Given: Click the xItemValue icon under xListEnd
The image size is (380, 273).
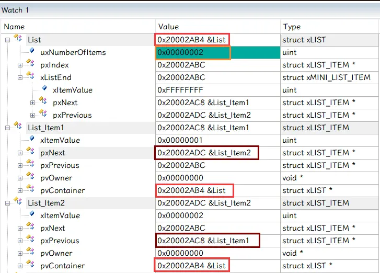Looking at the screenshot, I should tap(44, 89).
